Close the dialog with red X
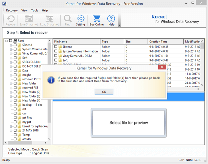 pyautogui.click(x=162, y=67)
